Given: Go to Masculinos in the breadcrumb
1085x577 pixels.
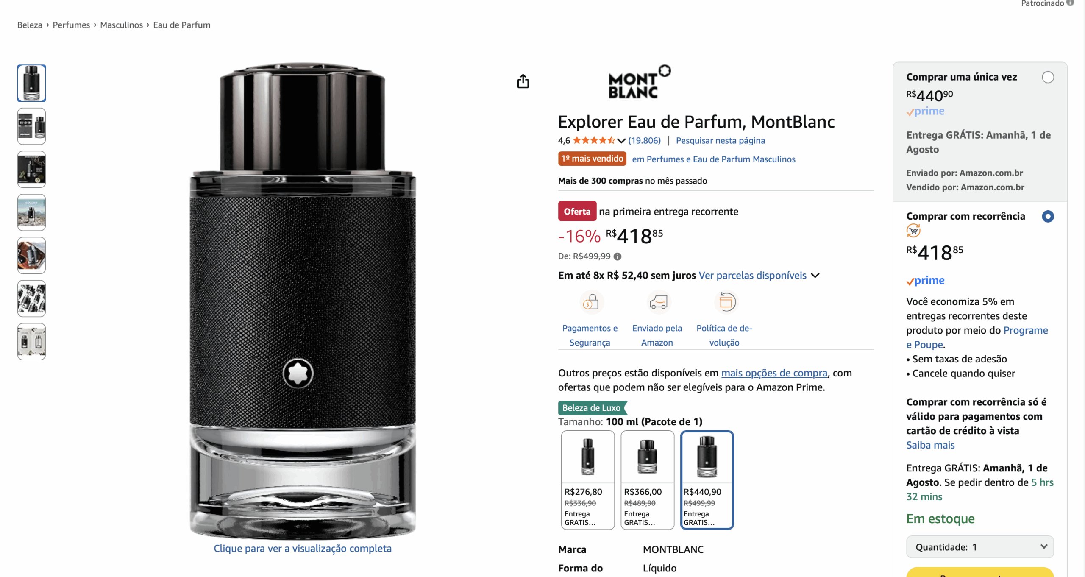Looking at the screenshot, I should pyautogui.click(x=122, y=25).
